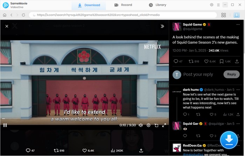
Task: Open more options on dark humor reply
Action: [239, 90]
